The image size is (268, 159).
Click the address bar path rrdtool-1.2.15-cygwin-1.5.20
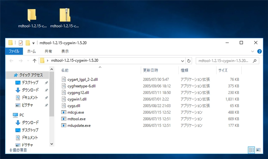click(75, 61)
